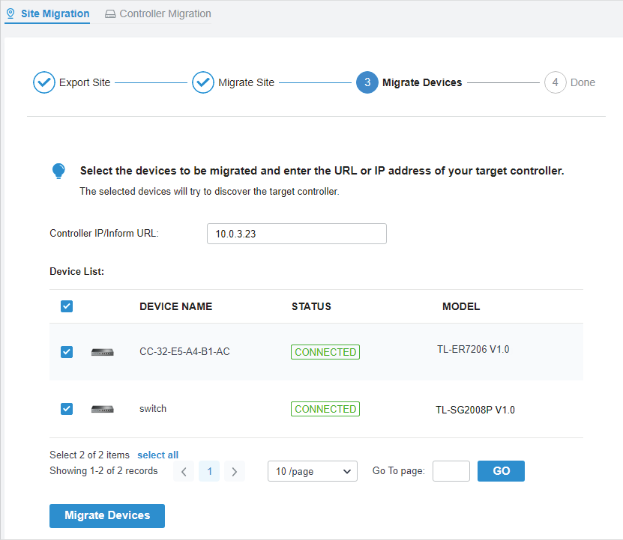Click the TL-SG2008P V1.0 model cell
Image resolution: width=623 pixels, height=540 pixels.
click(475, 410)
